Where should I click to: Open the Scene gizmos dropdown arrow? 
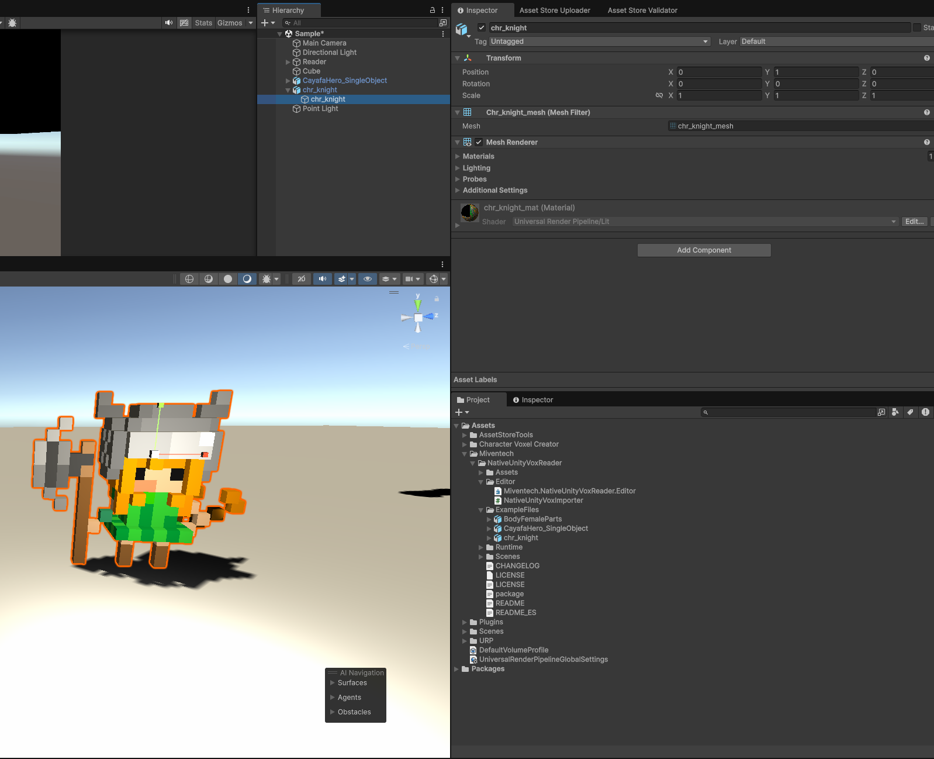tap(444, 279)
